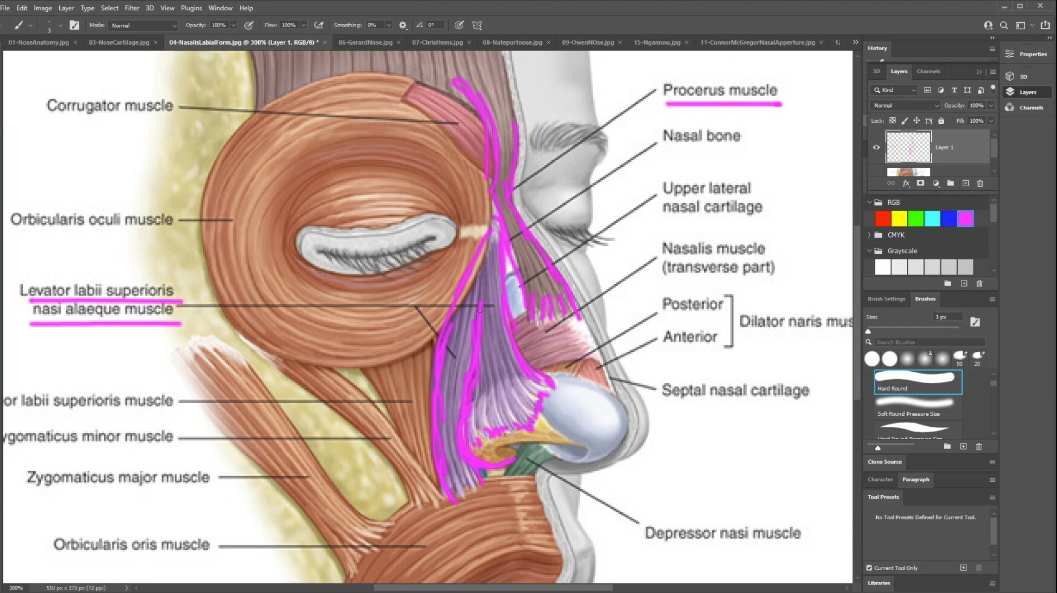Viewport: 1057px width, 593px height.
Task: Open the layer filter Kind dropdown
Action: [x=895, y=90]
